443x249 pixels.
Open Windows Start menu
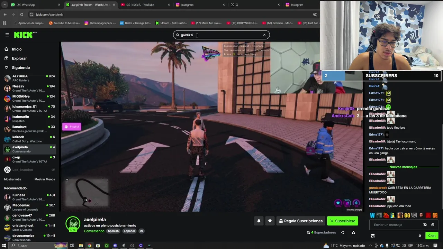tap(4, 246)
